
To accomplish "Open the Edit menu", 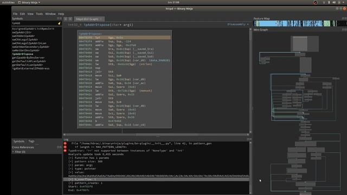I will (x=22, y=14).
